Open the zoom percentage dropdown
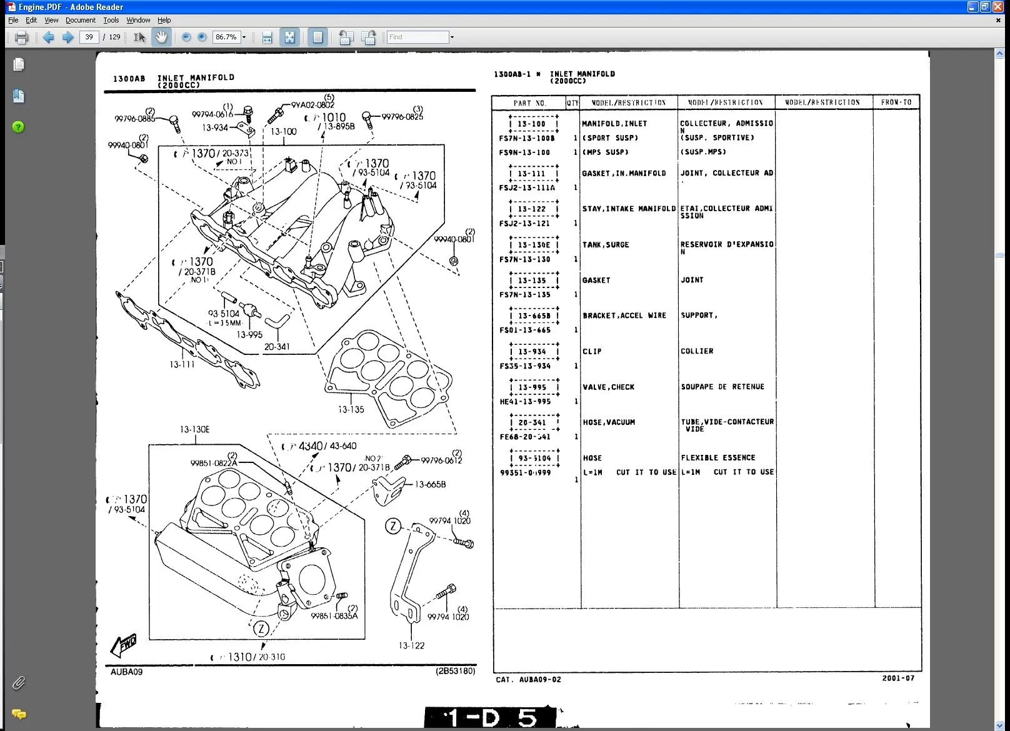The image size is (1010, 731). [x=244, y=37]
